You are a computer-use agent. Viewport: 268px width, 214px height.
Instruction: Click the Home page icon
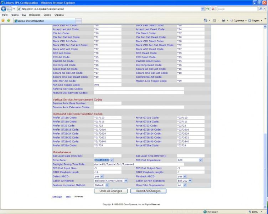[206, 21]
